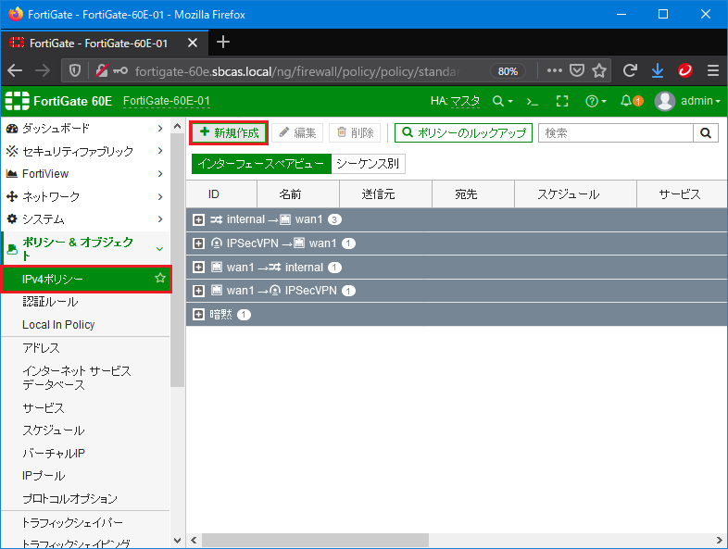728x549 pixels.
Task: Expand ダッシュボード menu
Action: click(85, 128)
